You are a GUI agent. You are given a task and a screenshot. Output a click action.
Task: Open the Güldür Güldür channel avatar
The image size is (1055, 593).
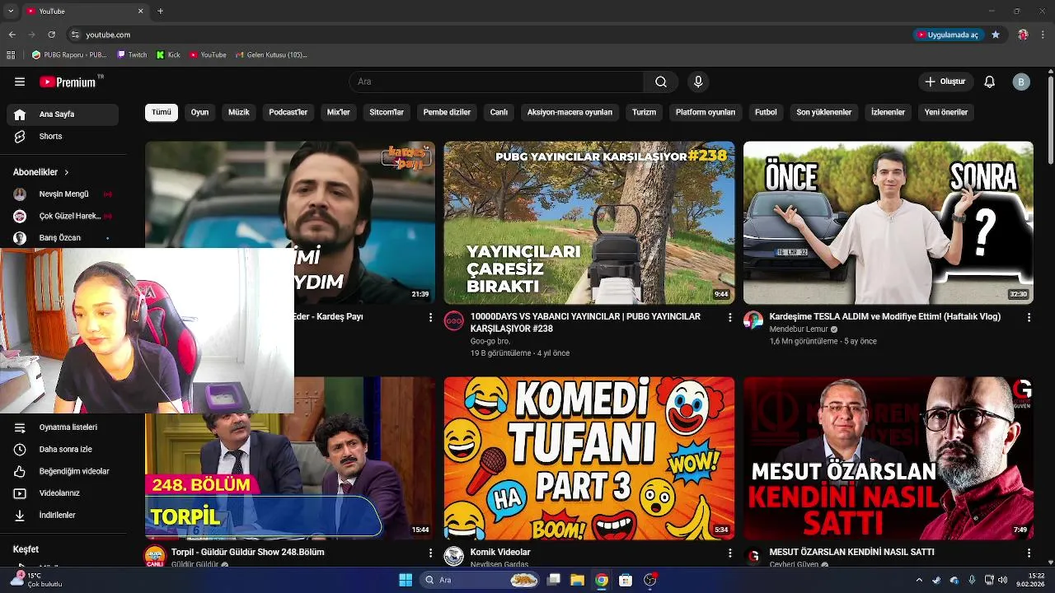tap(155, 557)
